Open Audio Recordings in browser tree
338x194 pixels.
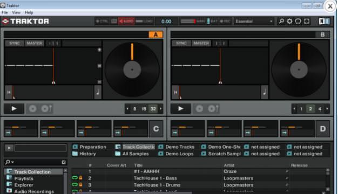click(34, 191)
